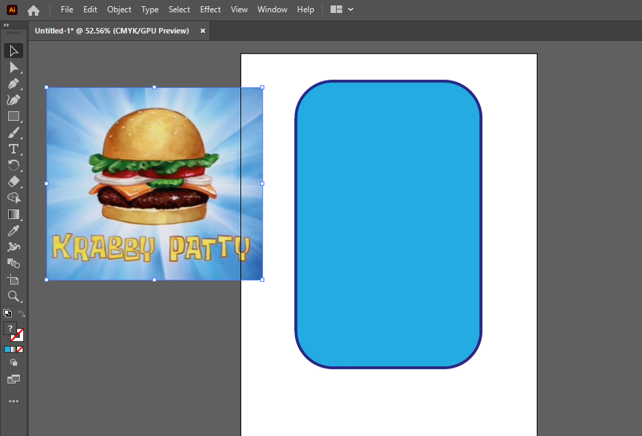Select the Rectangle tool

point(14,117)
